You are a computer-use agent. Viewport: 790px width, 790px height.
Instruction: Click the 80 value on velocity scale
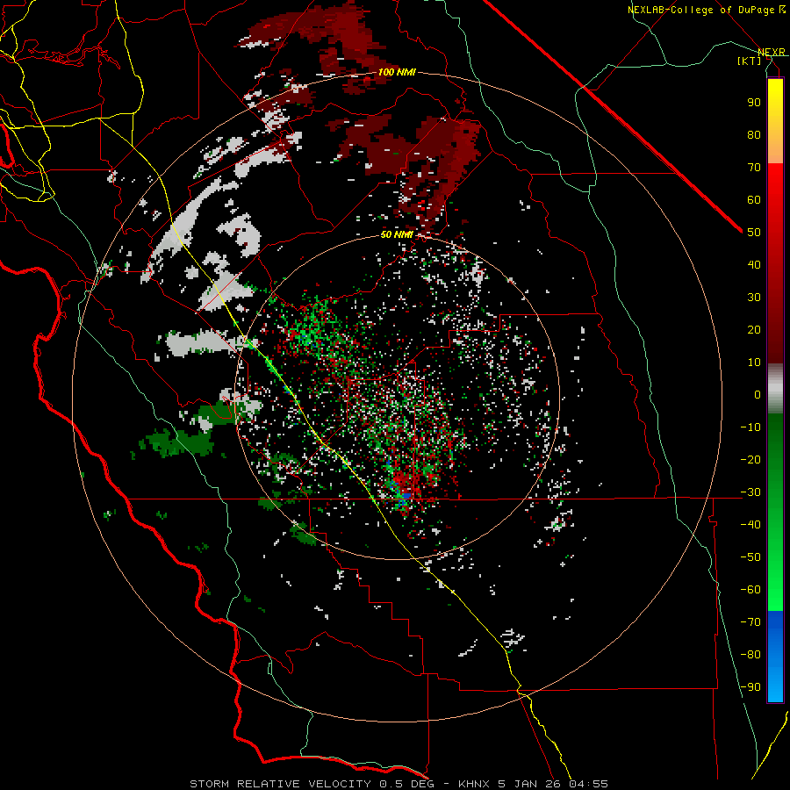click(x=754, y=135)
